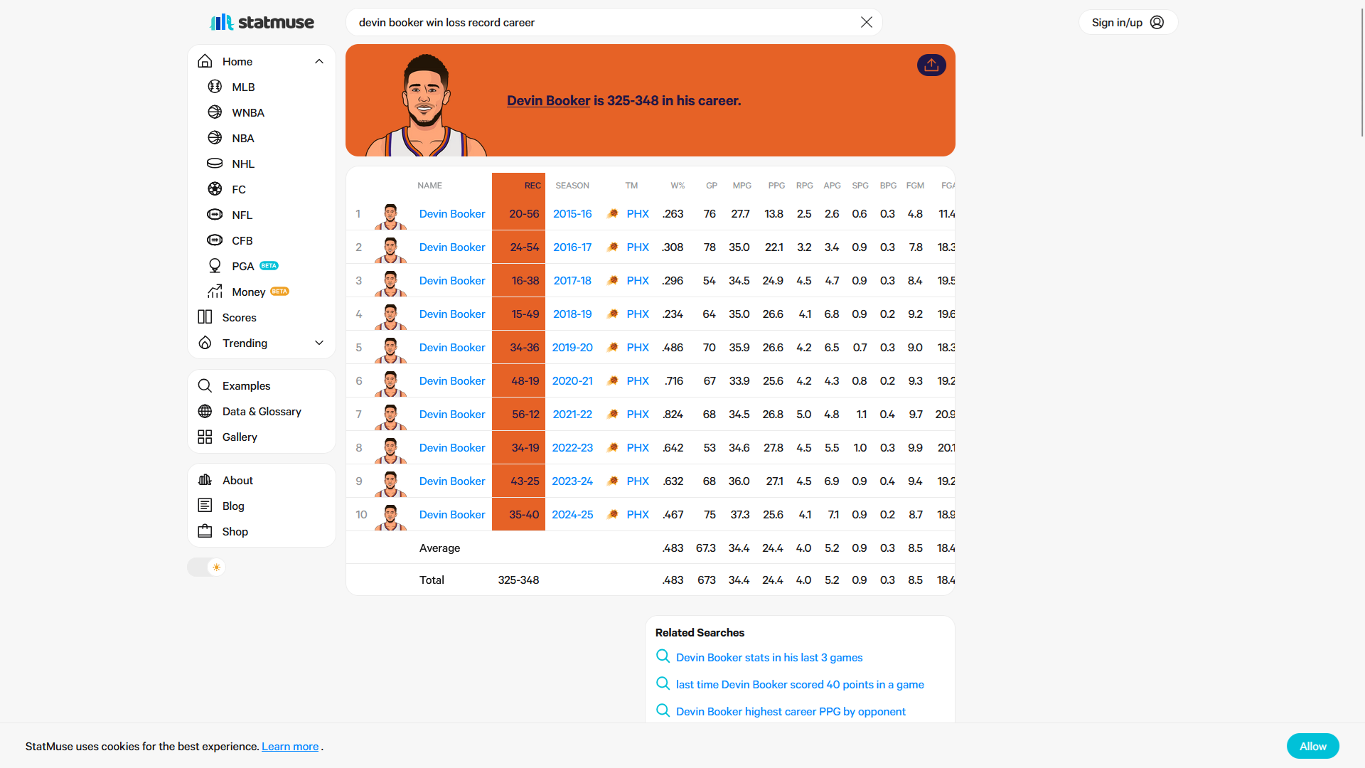Open Devin Booker highest career PPG search

791,711
